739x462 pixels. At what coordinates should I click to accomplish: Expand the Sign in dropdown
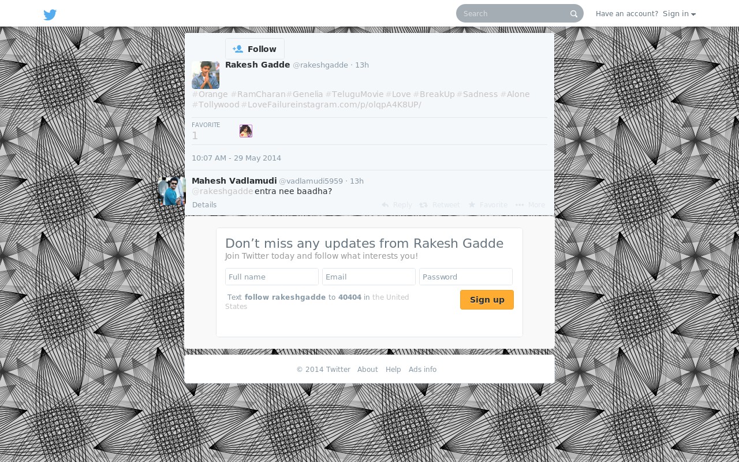[x=679, y=14]
